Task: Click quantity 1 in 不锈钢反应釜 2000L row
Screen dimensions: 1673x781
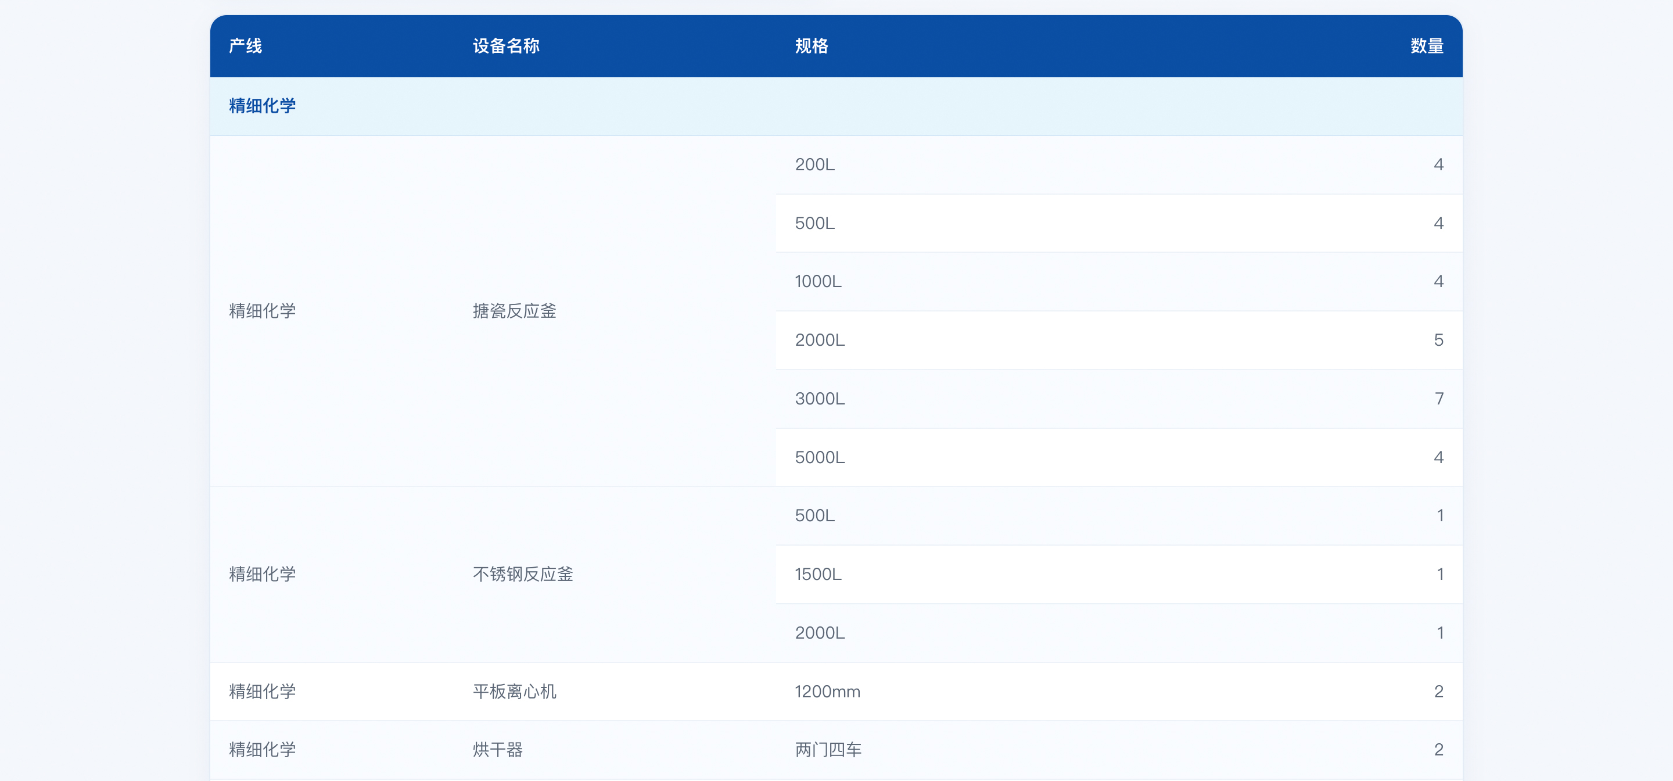Action: coord(1440,633)
